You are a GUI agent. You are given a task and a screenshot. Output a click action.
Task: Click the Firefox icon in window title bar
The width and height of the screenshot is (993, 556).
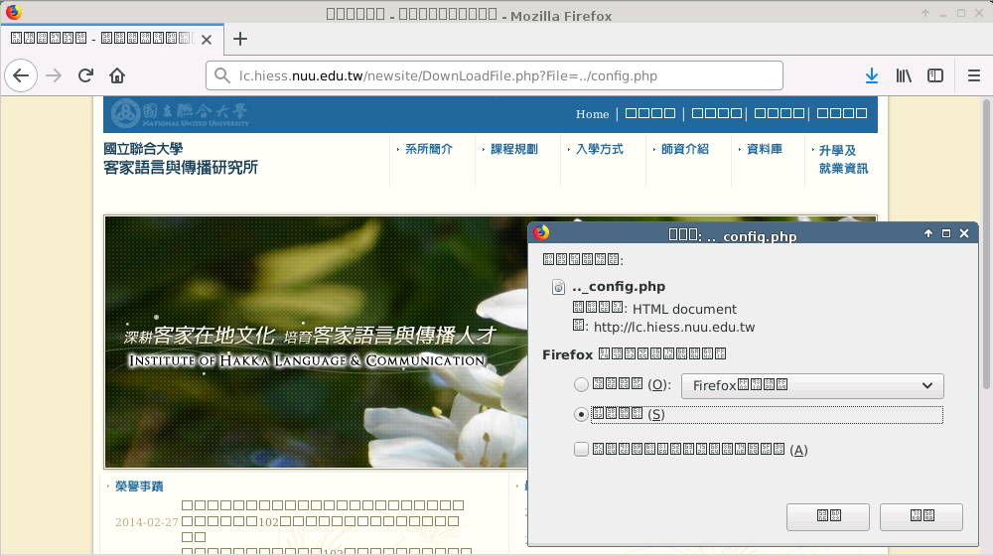(x=13, y=12)
